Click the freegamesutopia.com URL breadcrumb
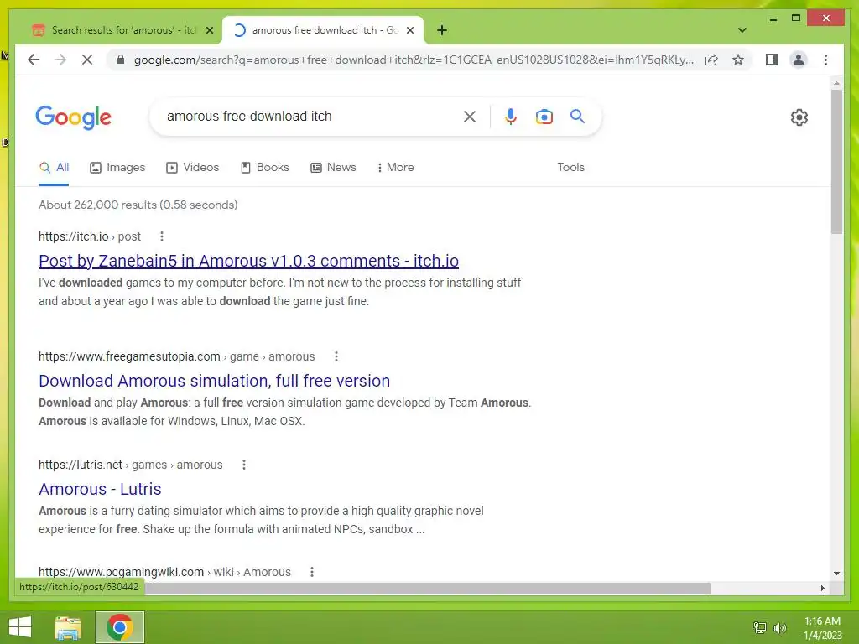The width and height of the screenshot is (859, 644). [176, 356]
